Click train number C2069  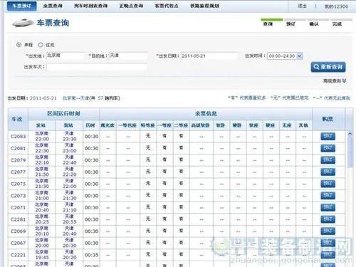coord(18,231)
